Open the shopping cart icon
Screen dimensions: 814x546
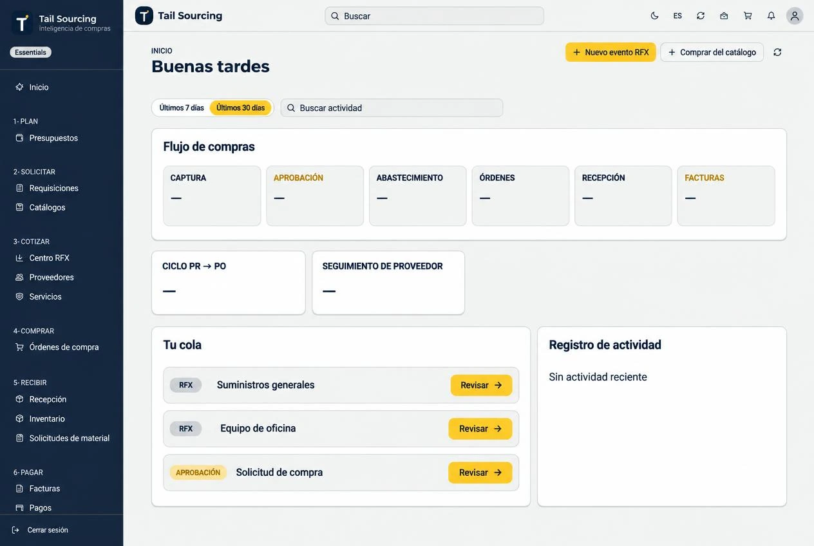click(748, 16)
